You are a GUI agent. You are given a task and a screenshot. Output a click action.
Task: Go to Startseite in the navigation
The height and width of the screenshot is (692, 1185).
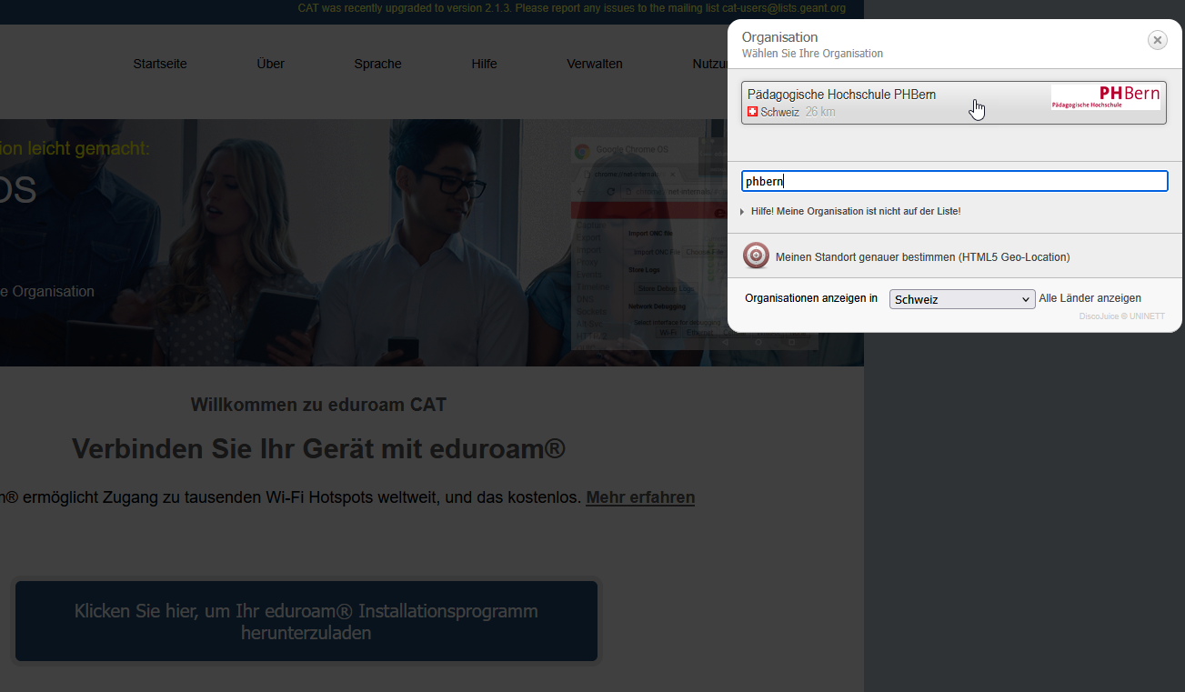point(160,64)
